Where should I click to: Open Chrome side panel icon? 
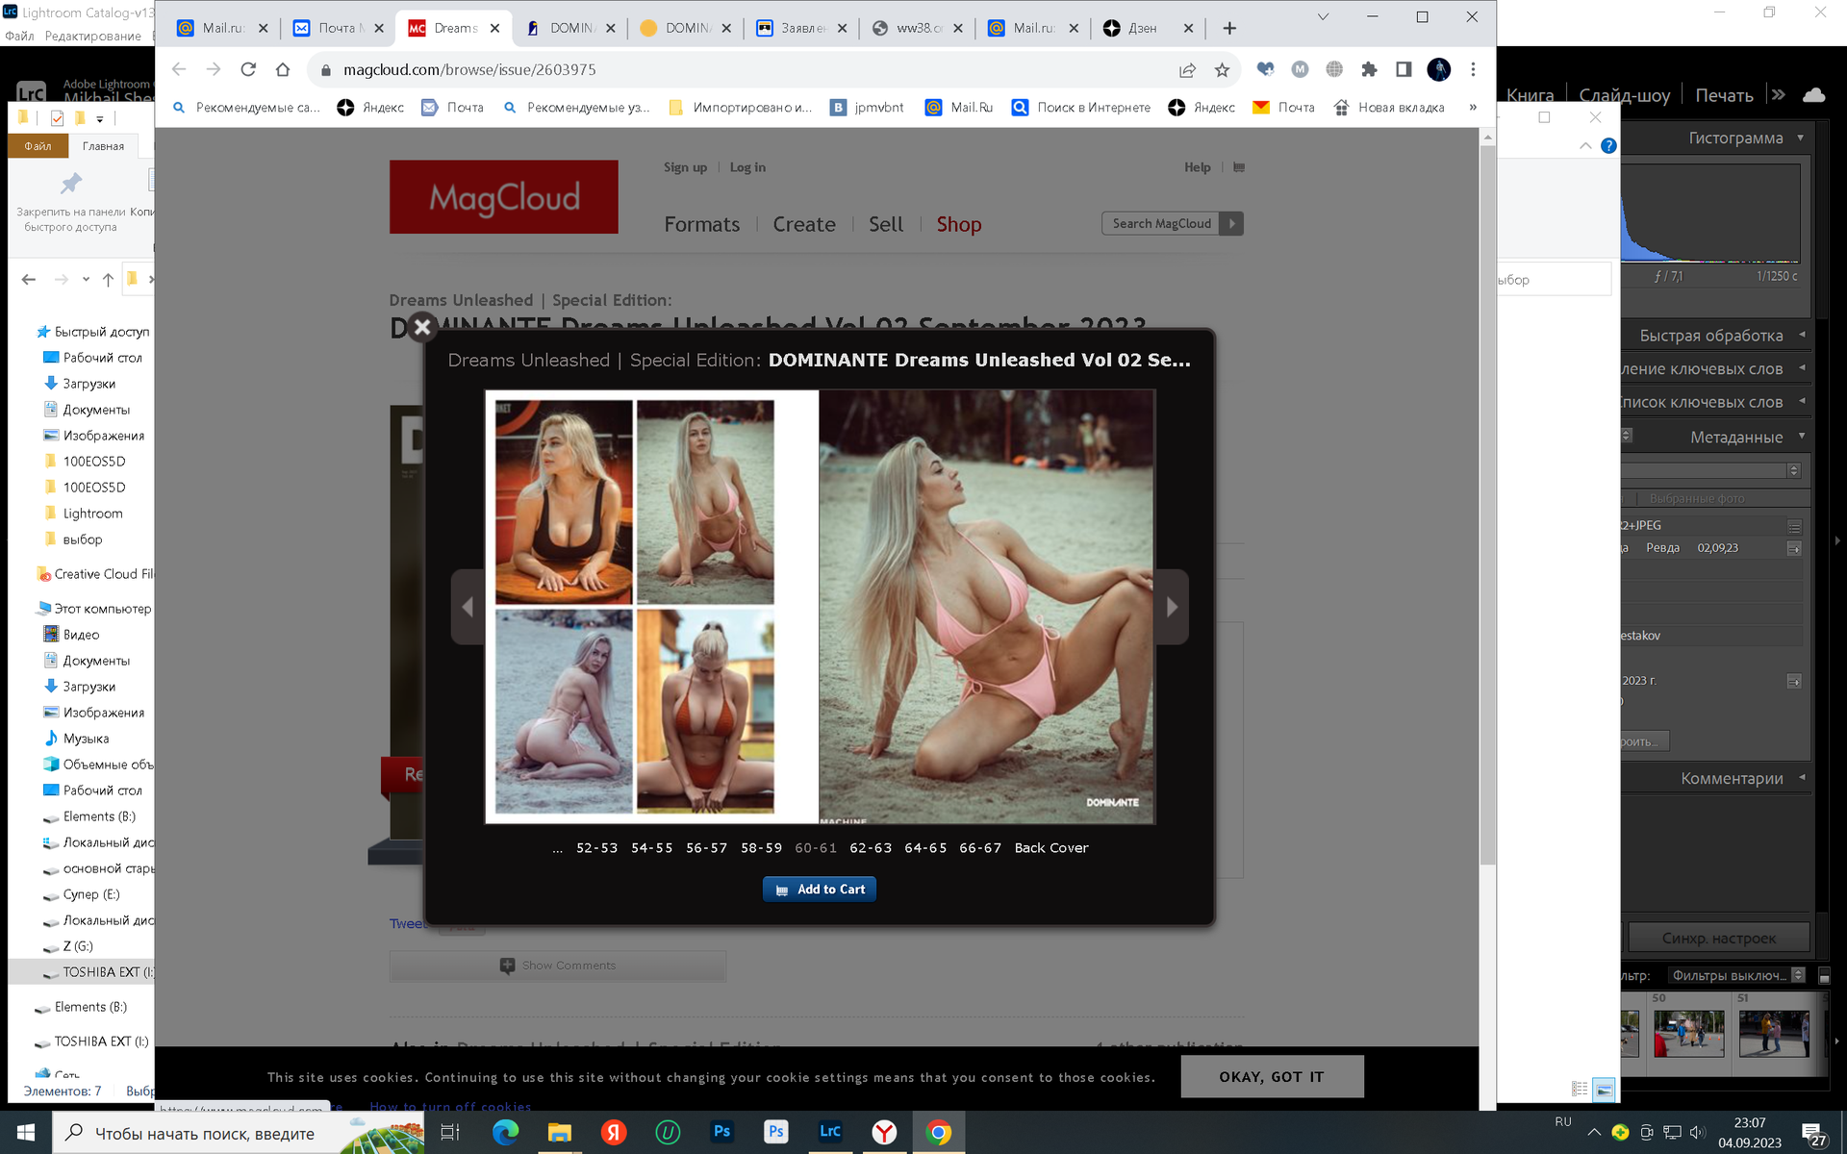point(1404,69)
